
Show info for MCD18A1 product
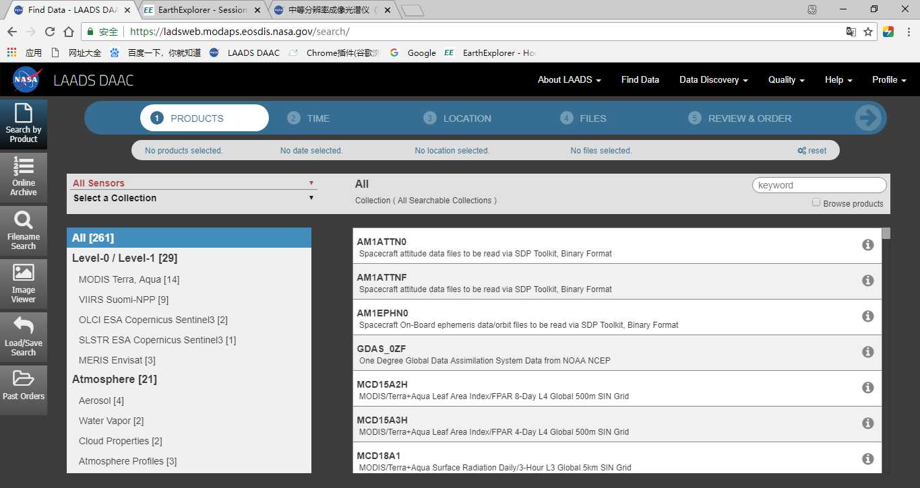coord(868,459)
